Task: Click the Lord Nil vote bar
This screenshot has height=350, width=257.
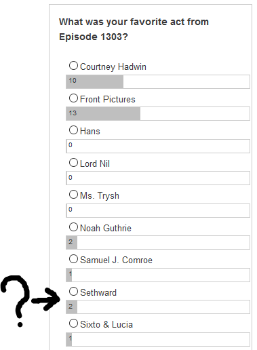Action: (158, 178)
